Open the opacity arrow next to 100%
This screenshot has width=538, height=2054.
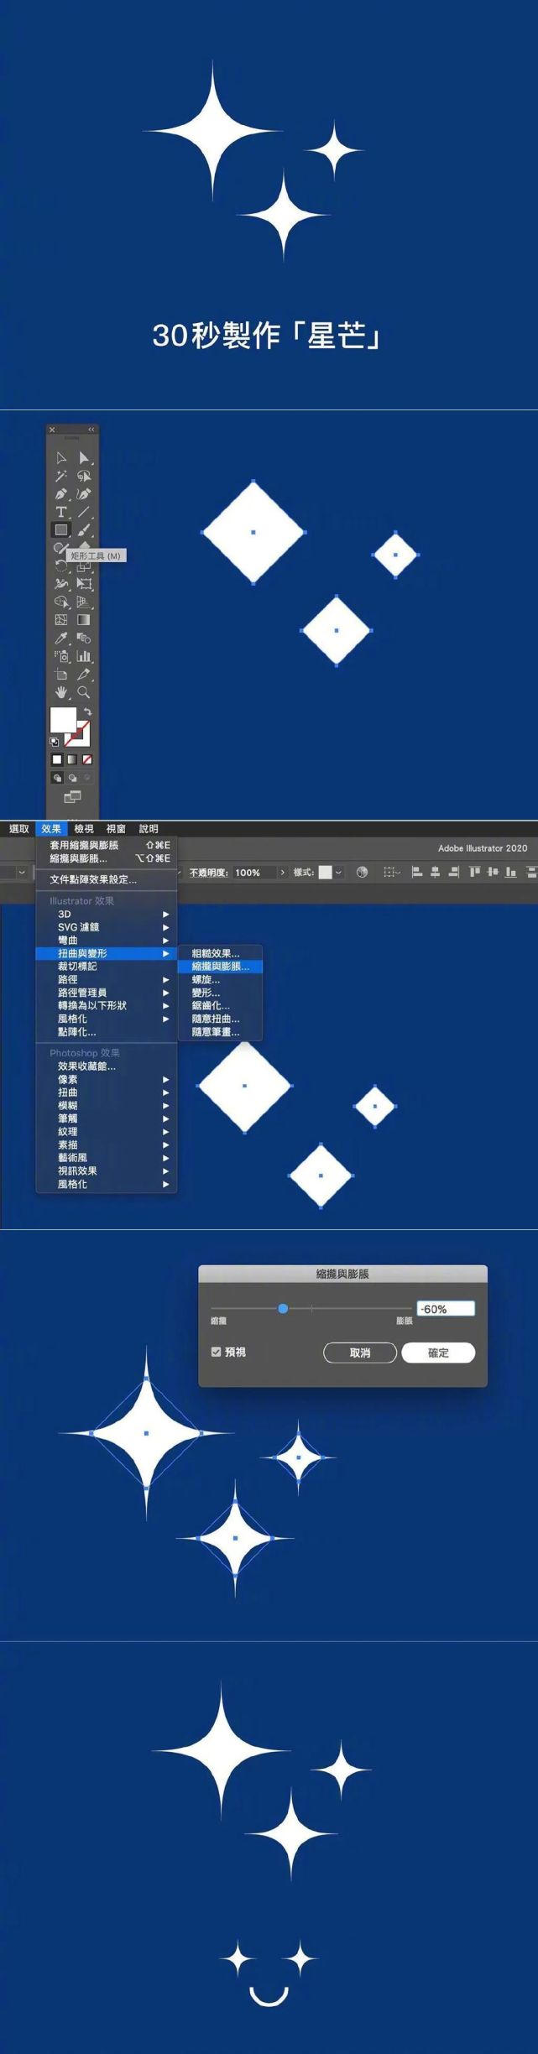pyautogui.click(x=282, y=873)
